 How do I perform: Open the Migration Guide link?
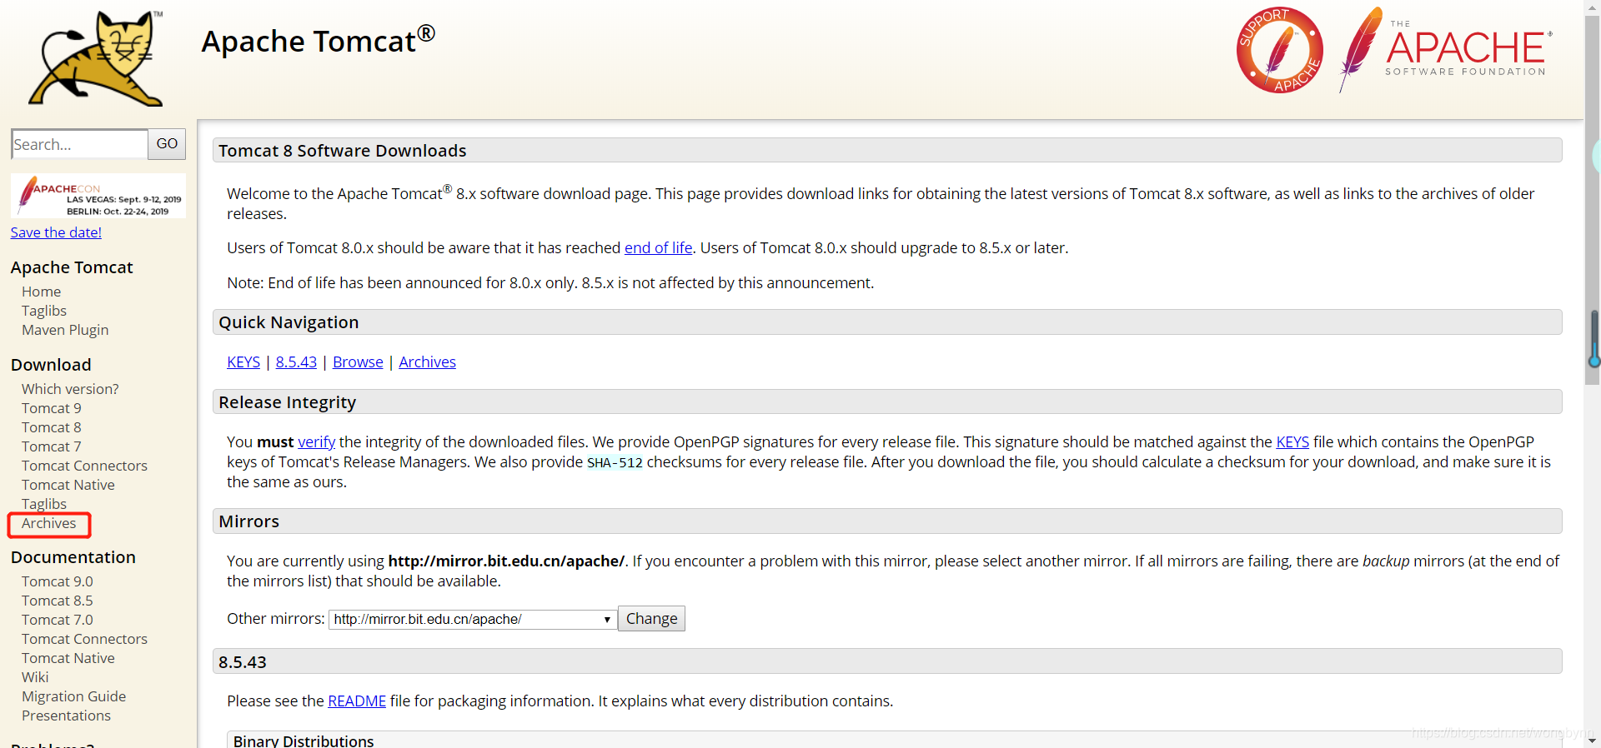tap(74, 696)
